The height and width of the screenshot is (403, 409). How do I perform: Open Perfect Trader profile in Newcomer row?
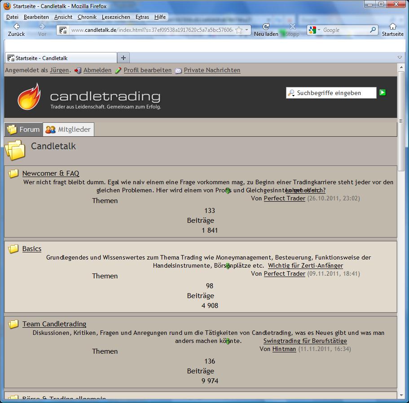tap(285, 199)
